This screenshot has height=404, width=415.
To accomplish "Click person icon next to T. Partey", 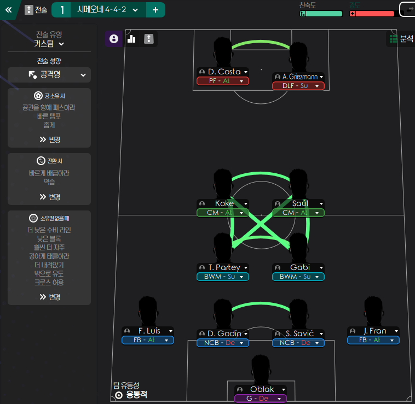I will tap(202, 268).
